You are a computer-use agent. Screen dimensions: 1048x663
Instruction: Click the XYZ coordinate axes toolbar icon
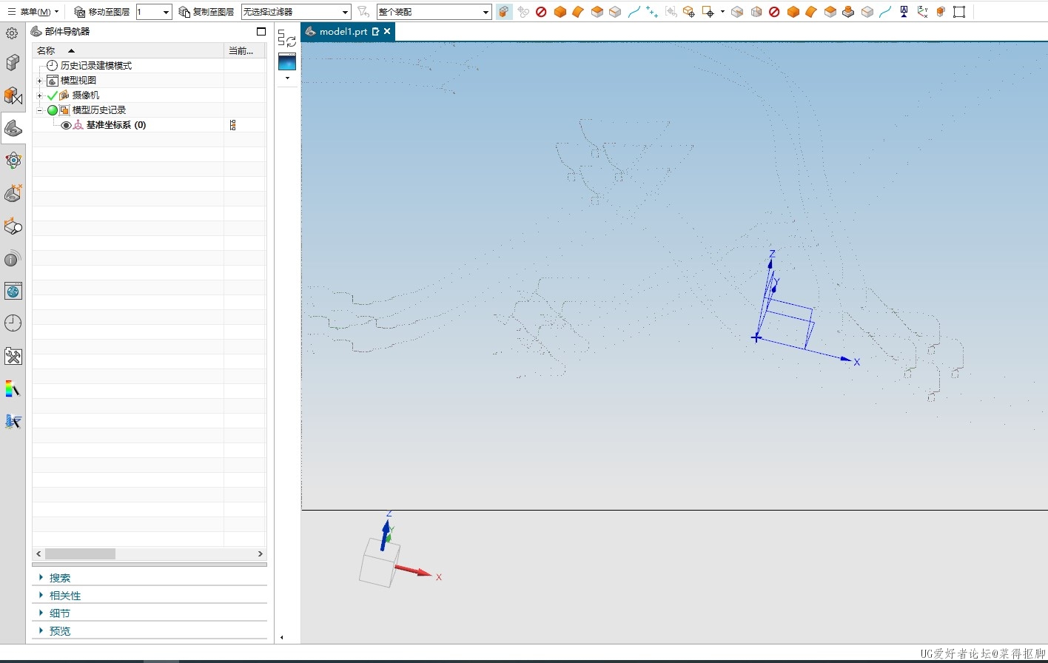922,12
